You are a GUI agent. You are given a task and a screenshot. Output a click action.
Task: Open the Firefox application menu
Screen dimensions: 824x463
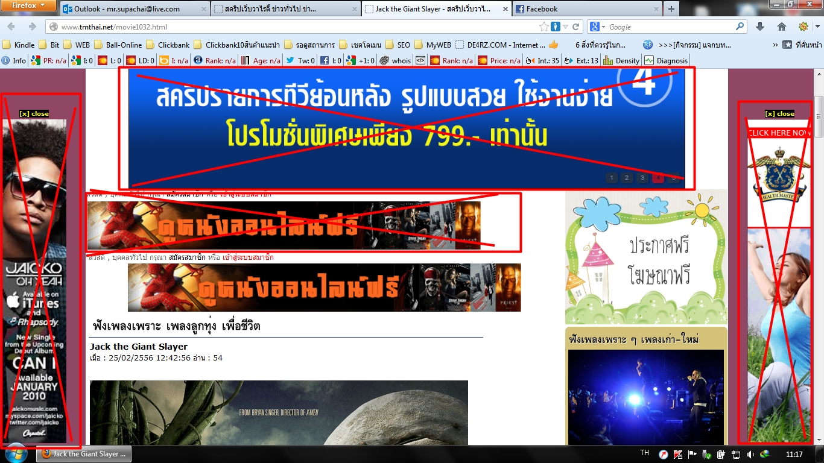[29, 5]
